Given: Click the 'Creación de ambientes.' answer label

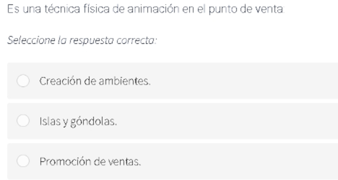Looking at the screenshot, I should 95,81.
